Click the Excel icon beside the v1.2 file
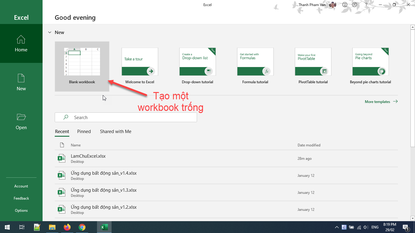Viewport: 415px width, 233px height. (x=62, y=209)
